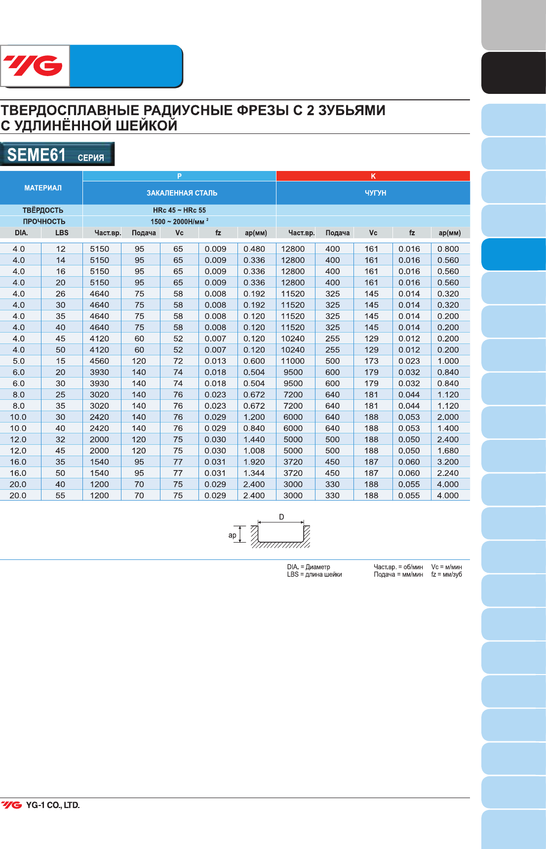Select LBS value 12 in first row
The image size is (546, 849).
[61, 249]
